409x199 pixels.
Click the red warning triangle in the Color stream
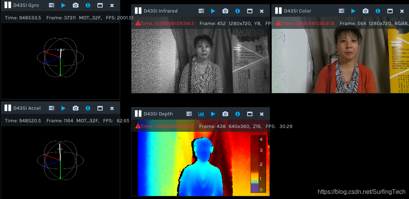278,23
